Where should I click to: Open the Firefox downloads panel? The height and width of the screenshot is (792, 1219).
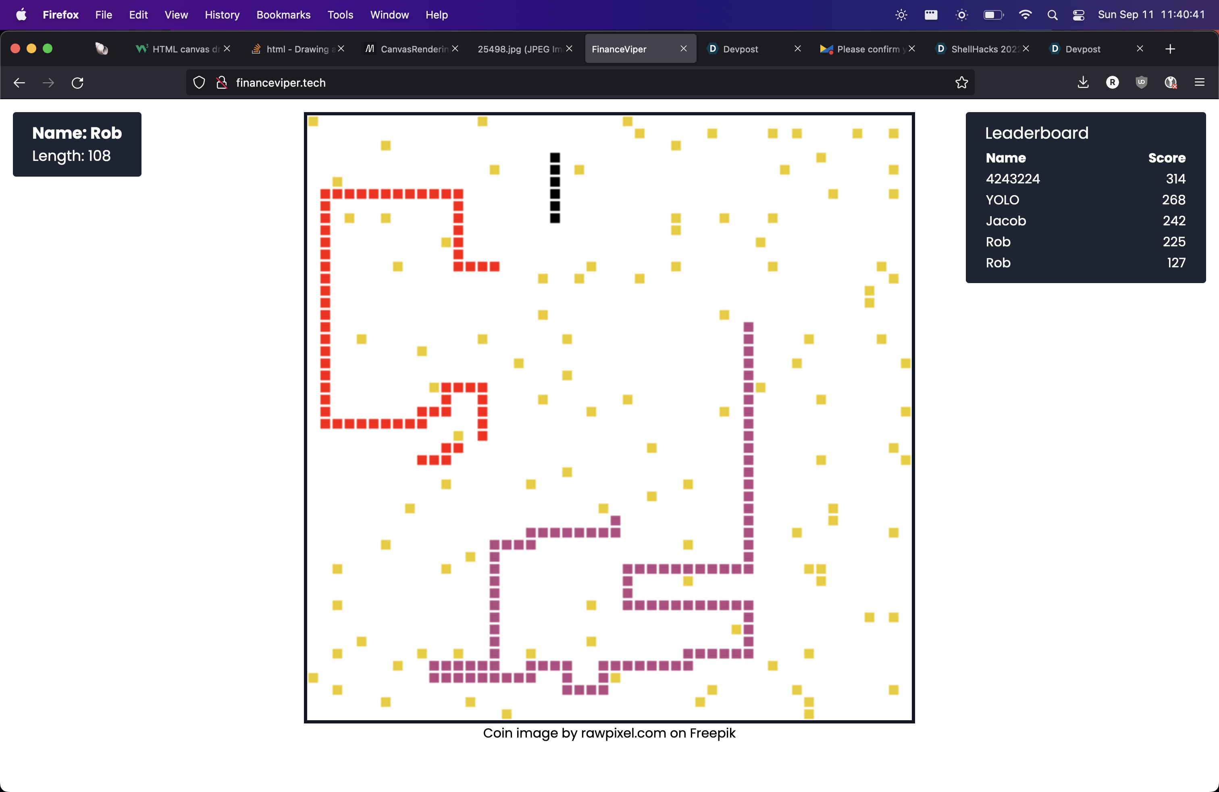pyautogui.click(x=1083, y=83)
